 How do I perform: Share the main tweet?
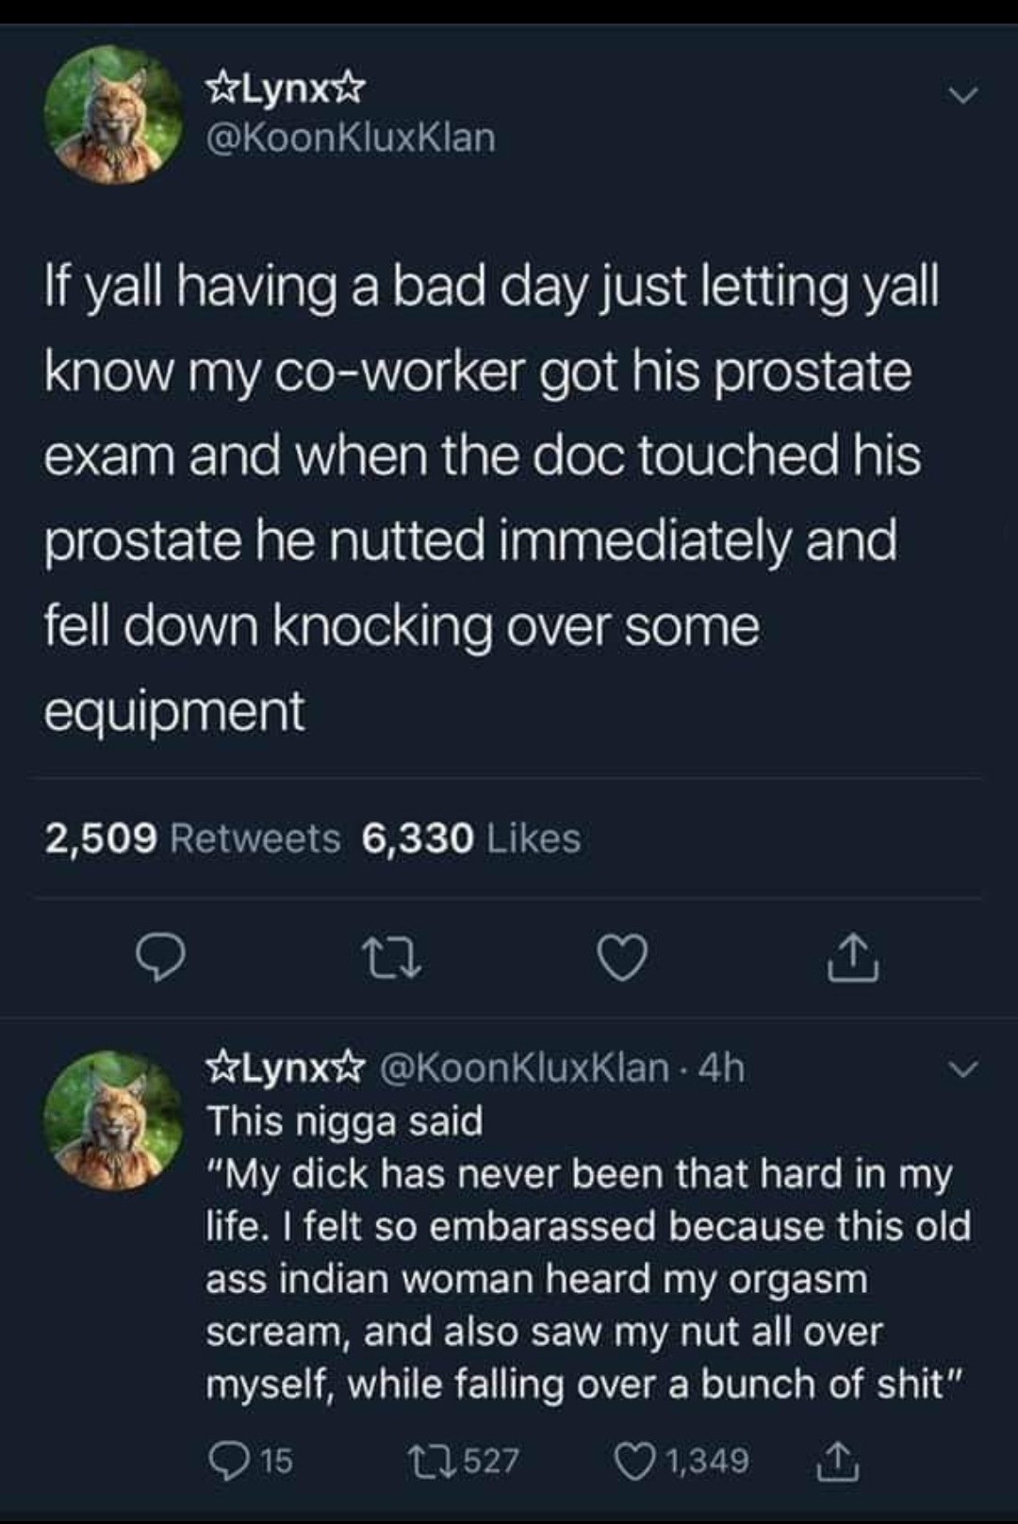[x=853, y=957]
